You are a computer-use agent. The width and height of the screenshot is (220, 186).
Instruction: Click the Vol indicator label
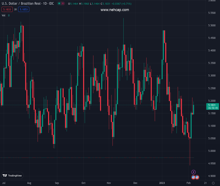4,15
